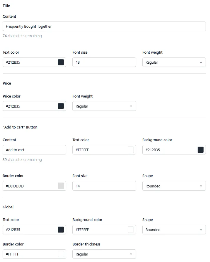
Task: Open the Title text color swatch
Action: pyautogui.click(x=61, y=62)
